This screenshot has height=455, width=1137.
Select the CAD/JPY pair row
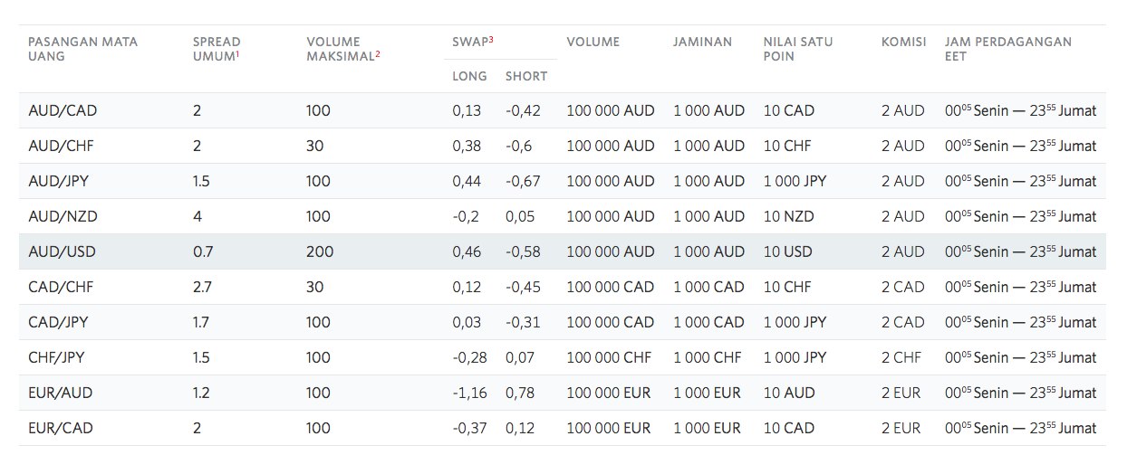[563, 322]
